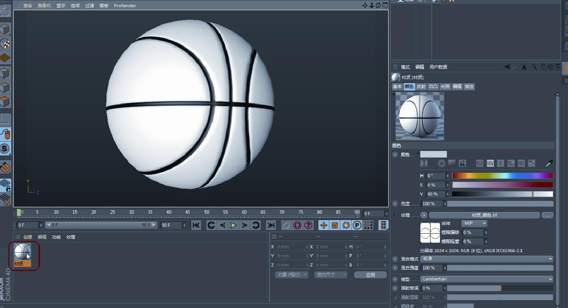Click the hue H color slider
The width and height of the screenshot is (568, 308).
tap(502, 176)
